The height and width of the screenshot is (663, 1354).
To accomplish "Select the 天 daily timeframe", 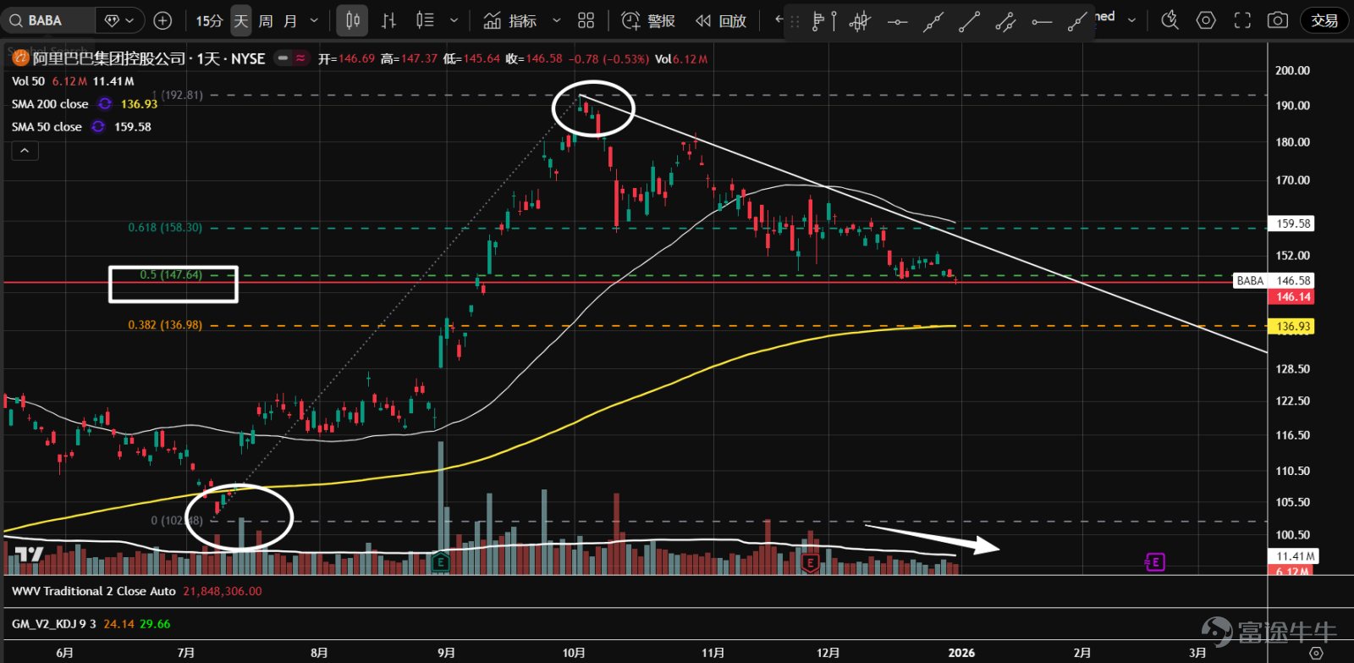I will pyautogui.click(x=241, y=20).
